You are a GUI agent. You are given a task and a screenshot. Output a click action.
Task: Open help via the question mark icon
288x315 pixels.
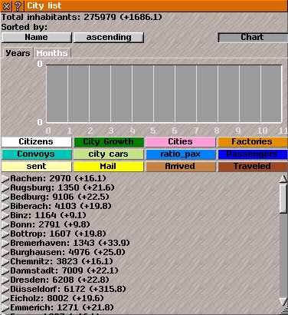point(18,6)
